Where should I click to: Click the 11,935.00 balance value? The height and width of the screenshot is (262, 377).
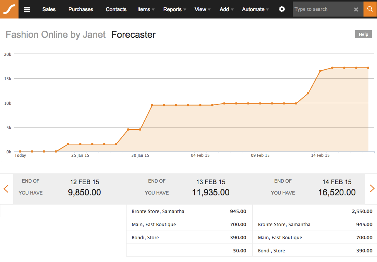tap(211, 192)
